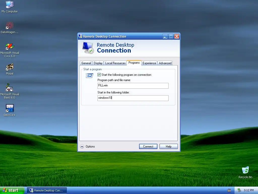Click Program path and file name field
The width and height of the screenshot is (258, 194).
point(133,86)
